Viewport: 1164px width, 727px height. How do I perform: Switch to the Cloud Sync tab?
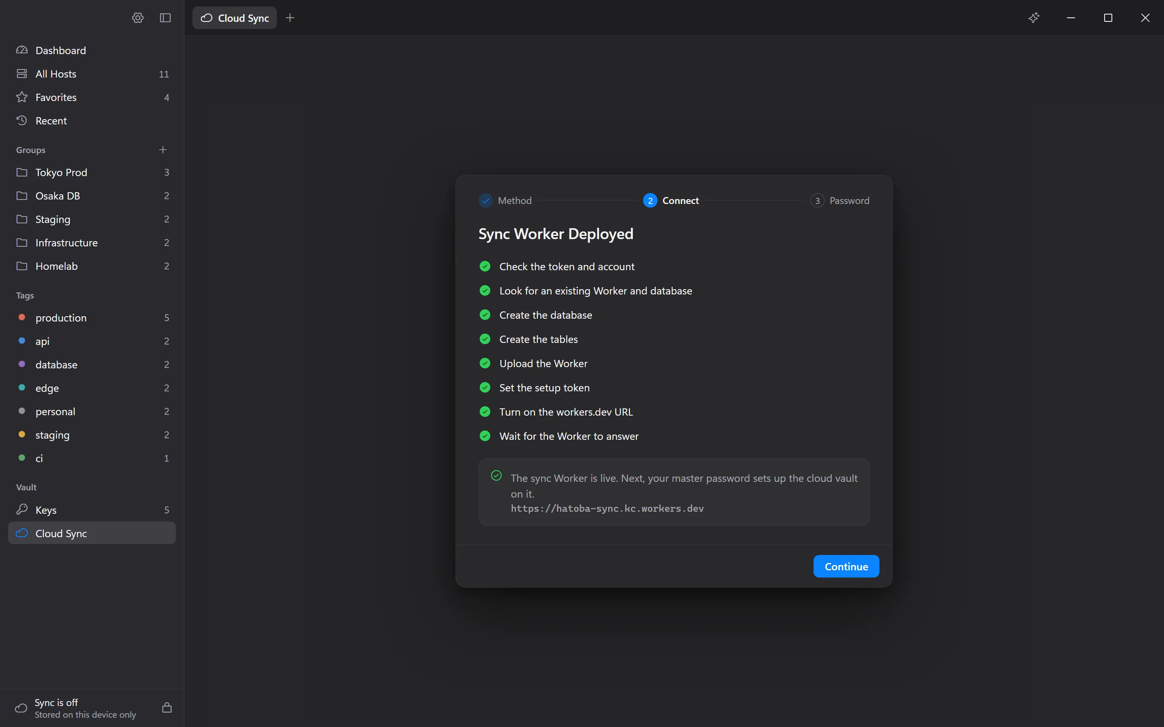(x=235, y=18)
